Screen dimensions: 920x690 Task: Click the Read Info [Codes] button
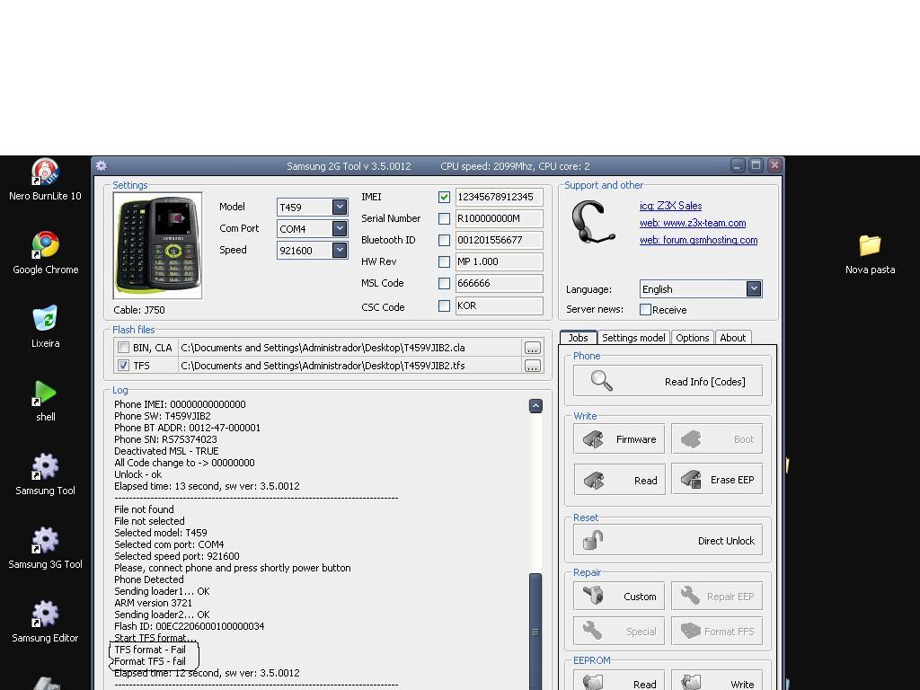coord(668,381)
